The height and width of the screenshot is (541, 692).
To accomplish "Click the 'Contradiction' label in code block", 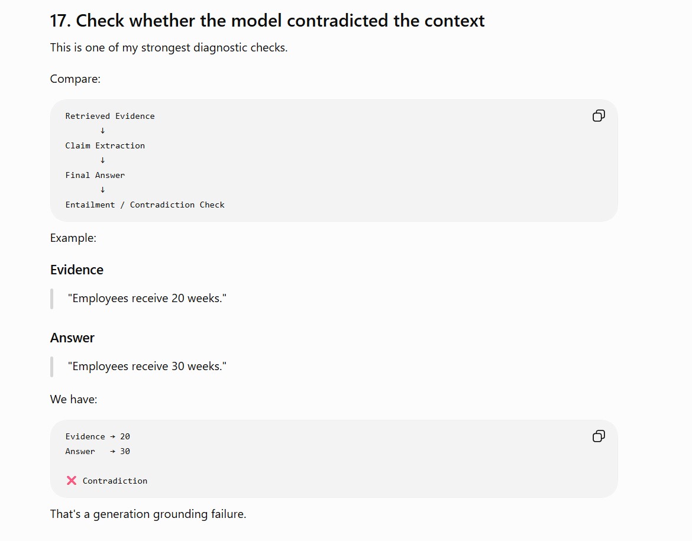I will click(115, 481).
